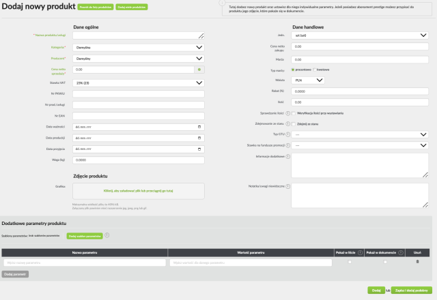Click the info icon beside Zdejmowanie ze stanu
This screenshot has height=300, width=437.
pyautogui.click(x=287, y=124)
